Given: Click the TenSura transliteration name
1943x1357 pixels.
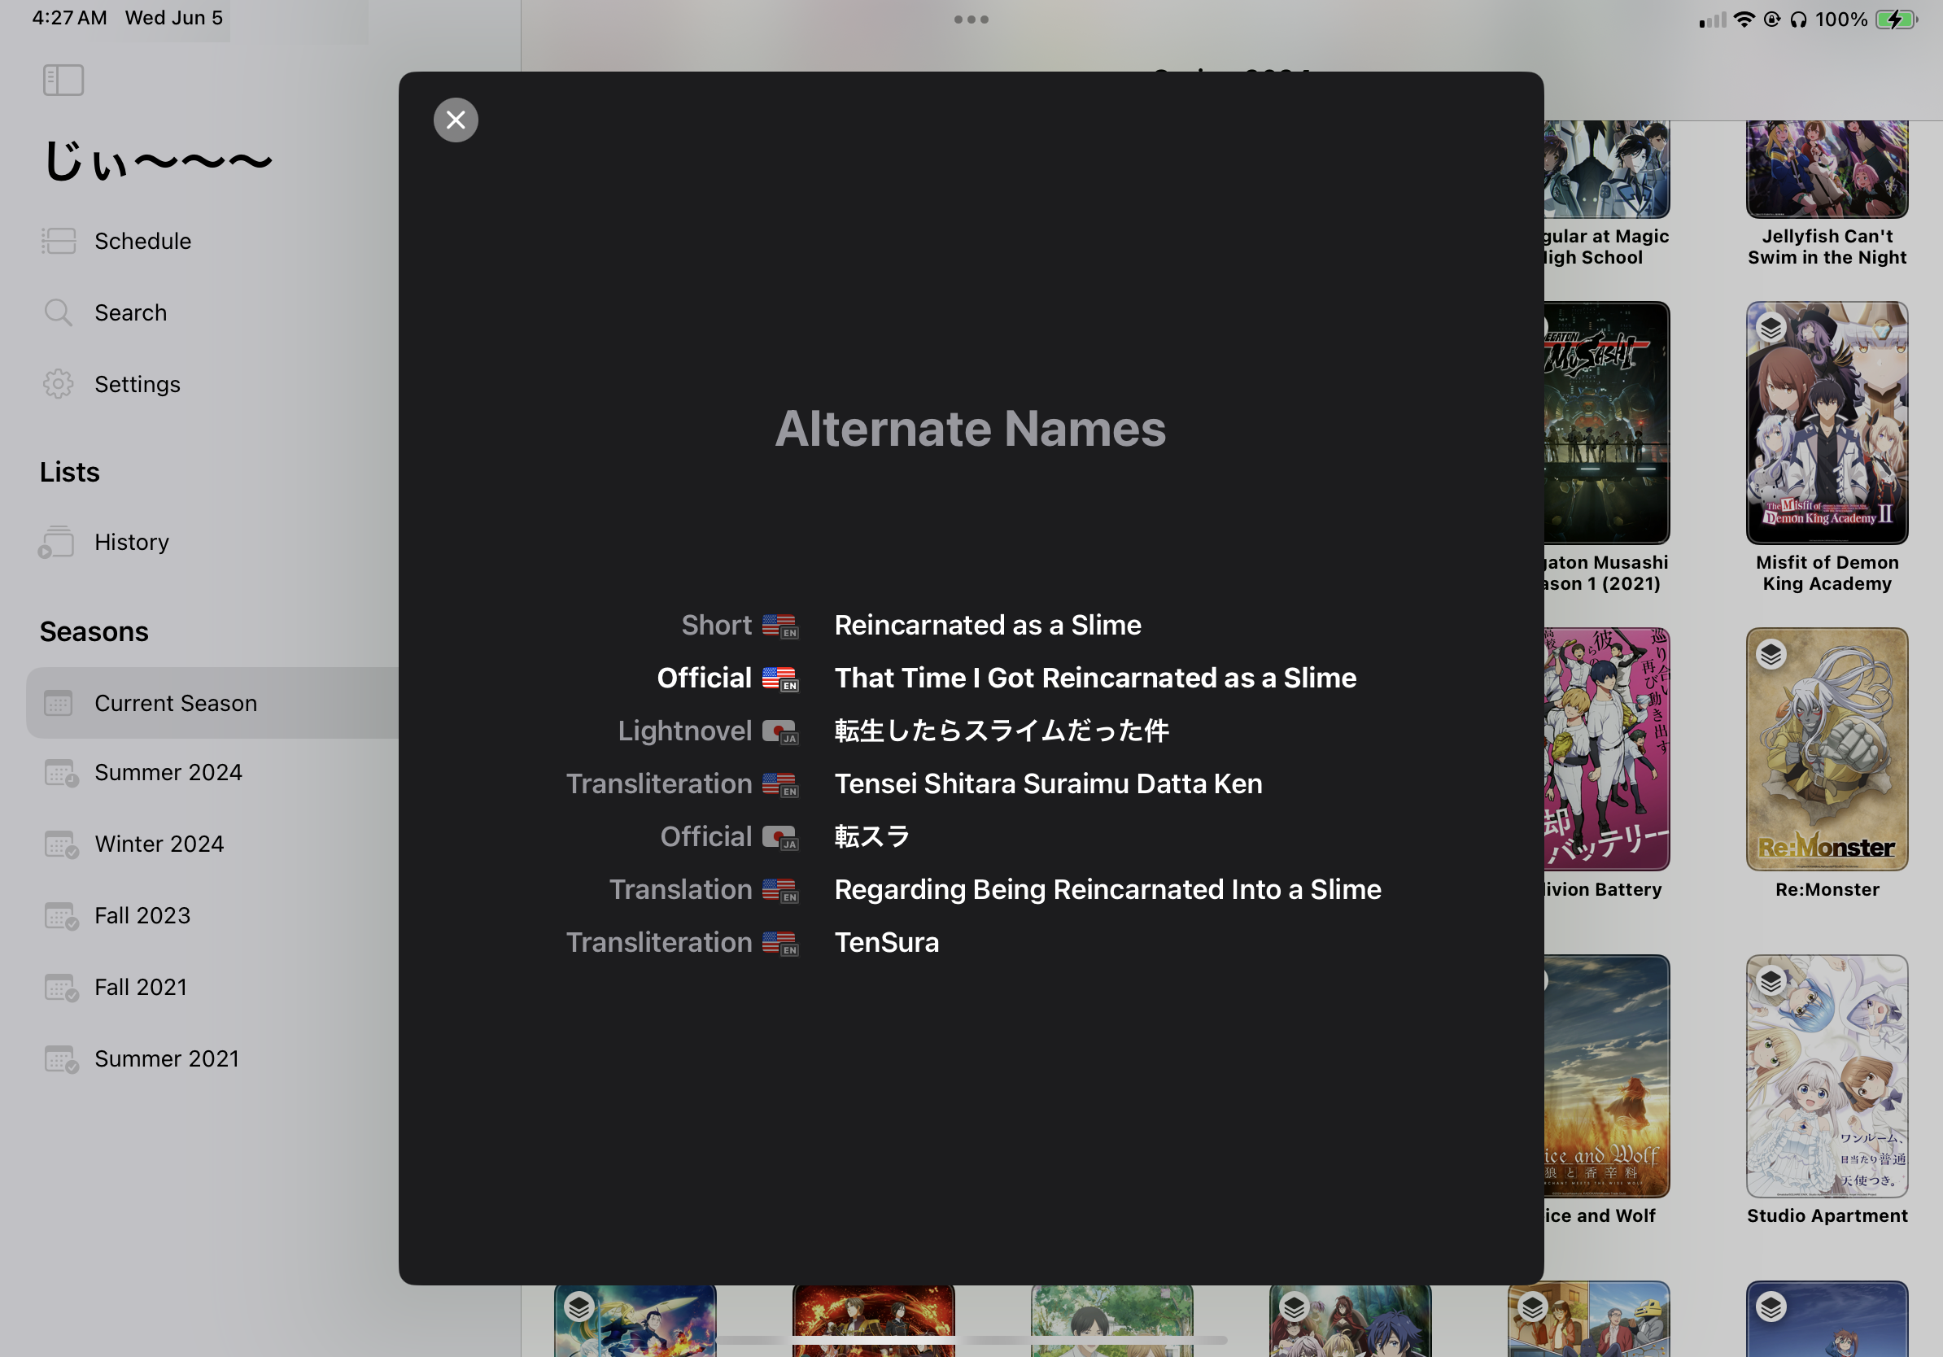Looking at the screenshot, I should point(886,942).
